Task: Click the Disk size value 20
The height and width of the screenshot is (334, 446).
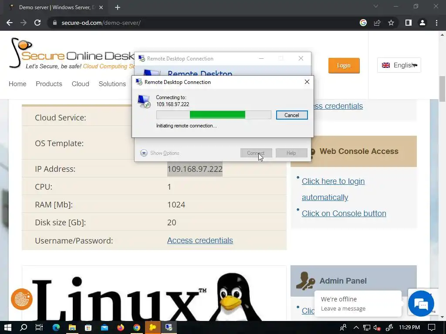Action: (172, 222)
